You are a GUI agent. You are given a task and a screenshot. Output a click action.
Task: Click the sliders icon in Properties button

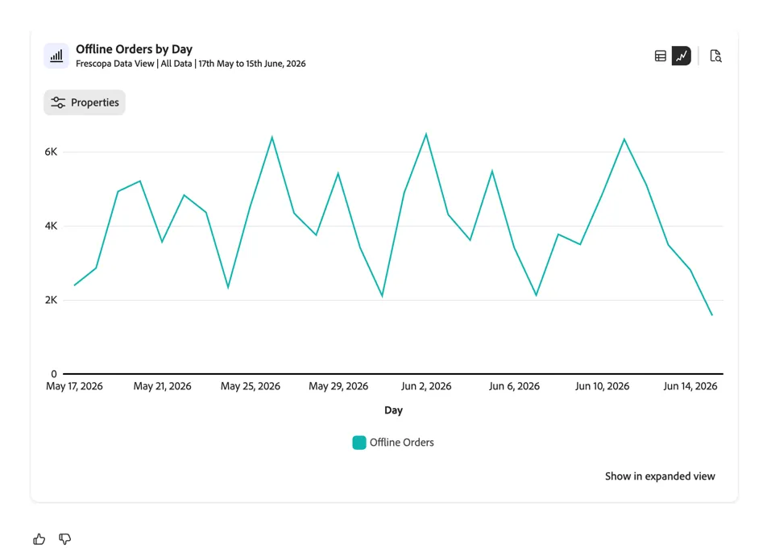58,102
